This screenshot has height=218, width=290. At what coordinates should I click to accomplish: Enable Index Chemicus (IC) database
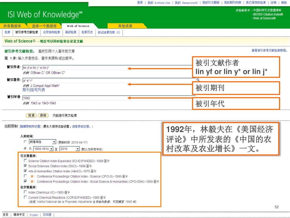click(x=25, y=192)
